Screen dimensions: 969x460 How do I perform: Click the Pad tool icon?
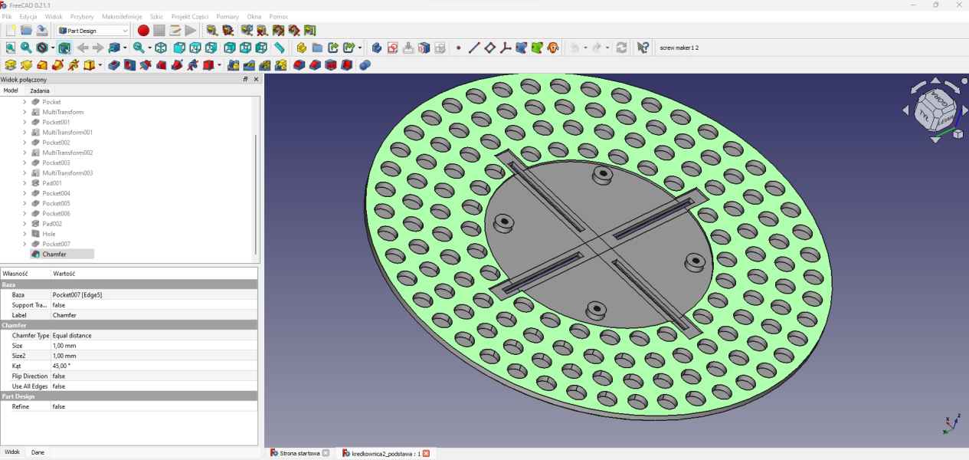click(x=11, y=65)
